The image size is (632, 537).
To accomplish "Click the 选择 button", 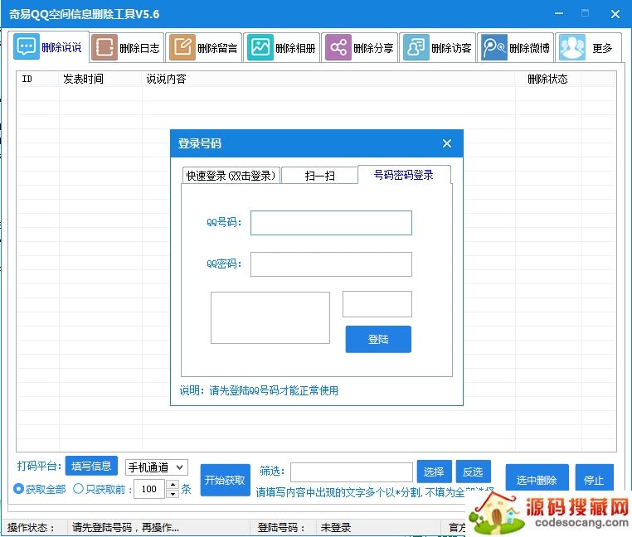I will [x=434, y=472].
